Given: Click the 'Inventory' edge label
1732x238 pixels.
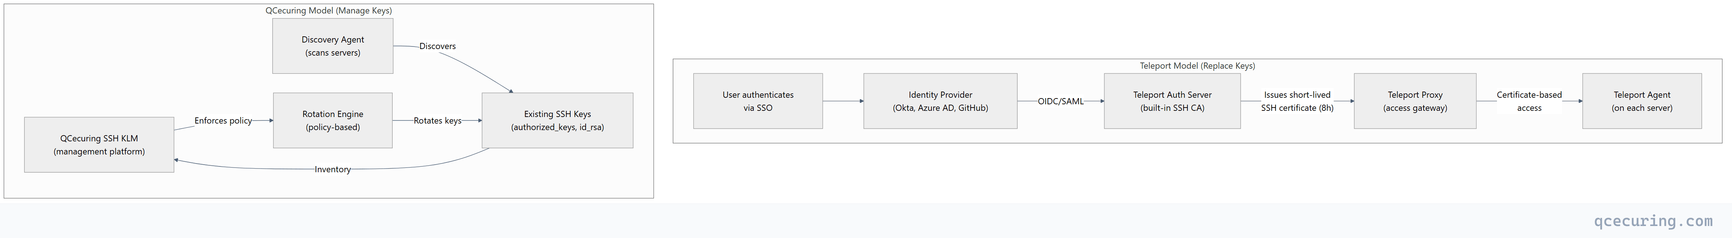Looking at the screenshot, I should [x=333, y=169].
